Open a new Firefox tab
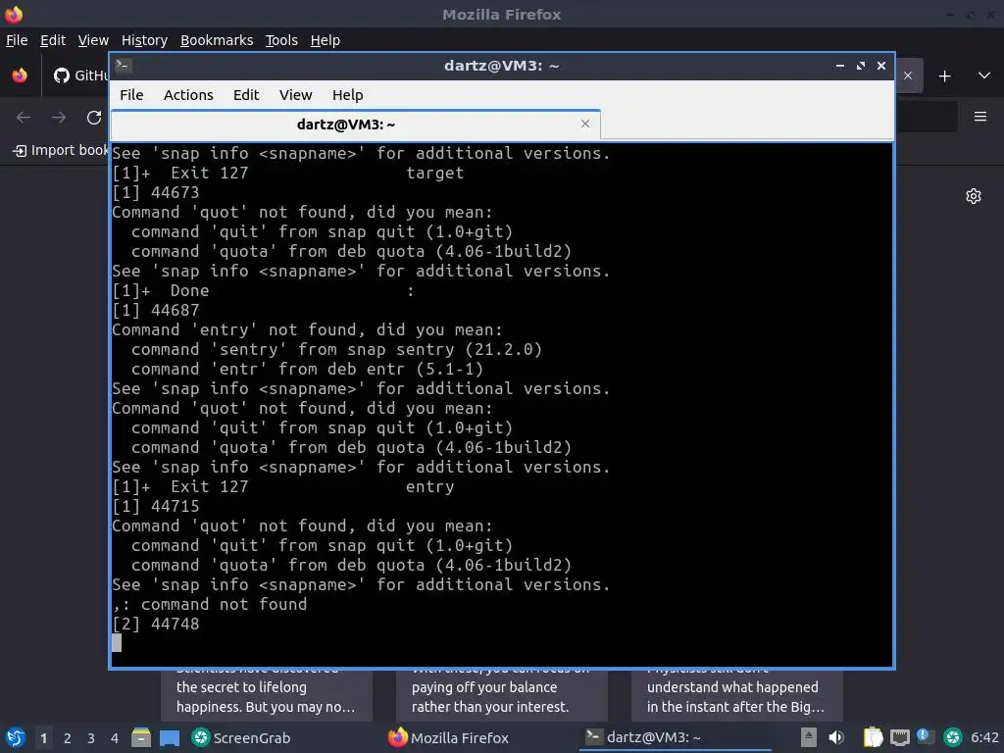1004x753 pixels. pos(944,76)
